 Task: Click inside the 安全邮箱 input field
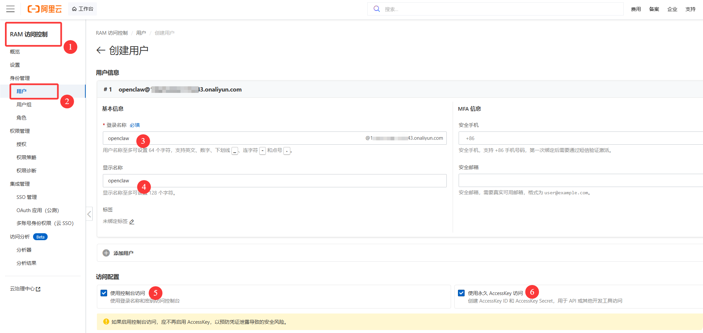[x=562, y=180]
